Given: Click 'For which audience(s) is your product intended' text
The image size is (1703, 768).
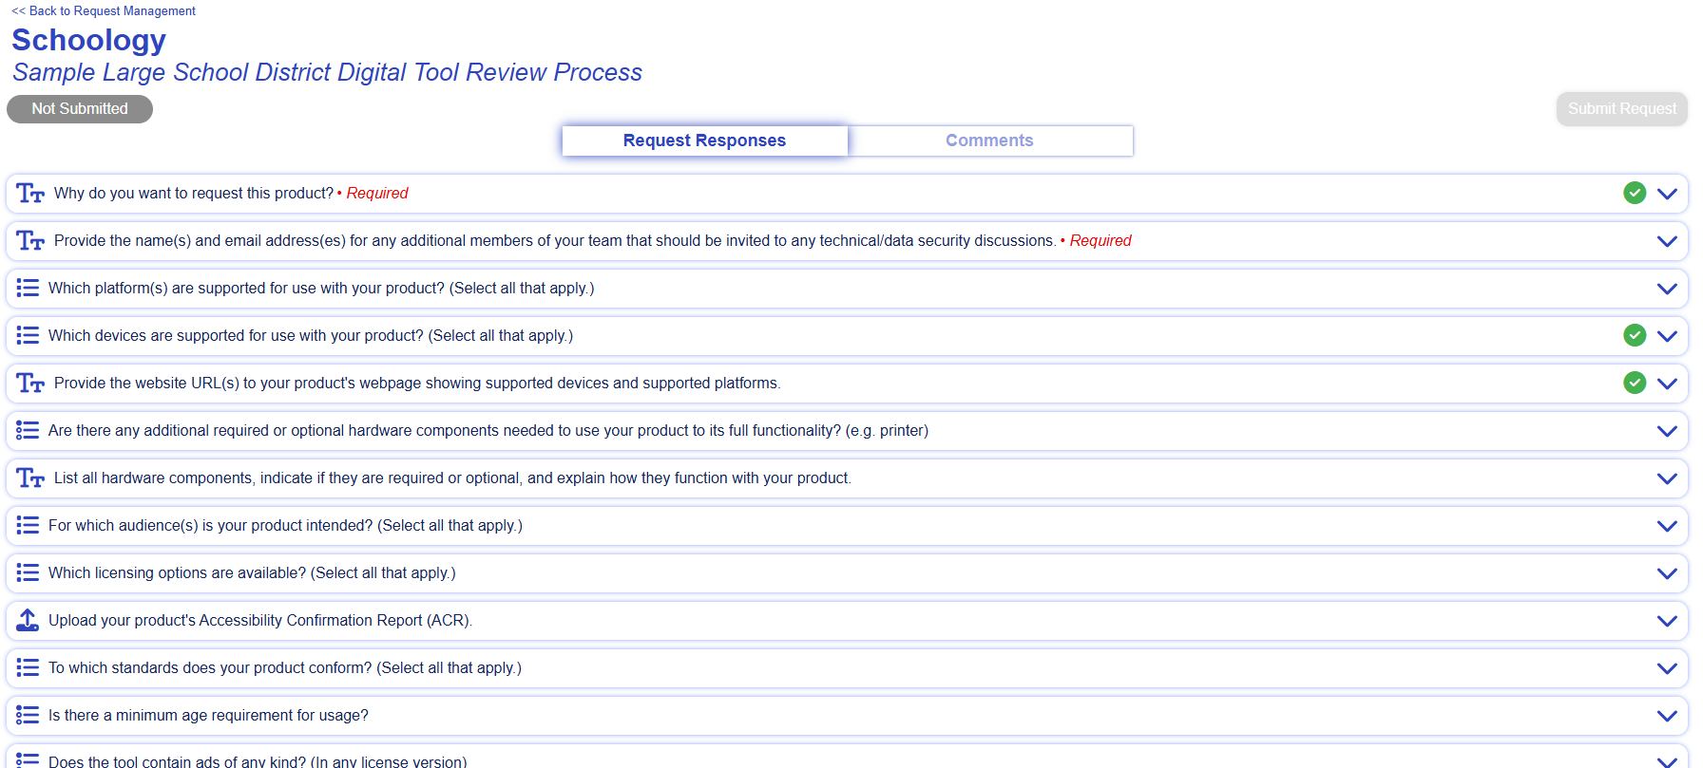Looking at the screenshot, I should 285,525.
